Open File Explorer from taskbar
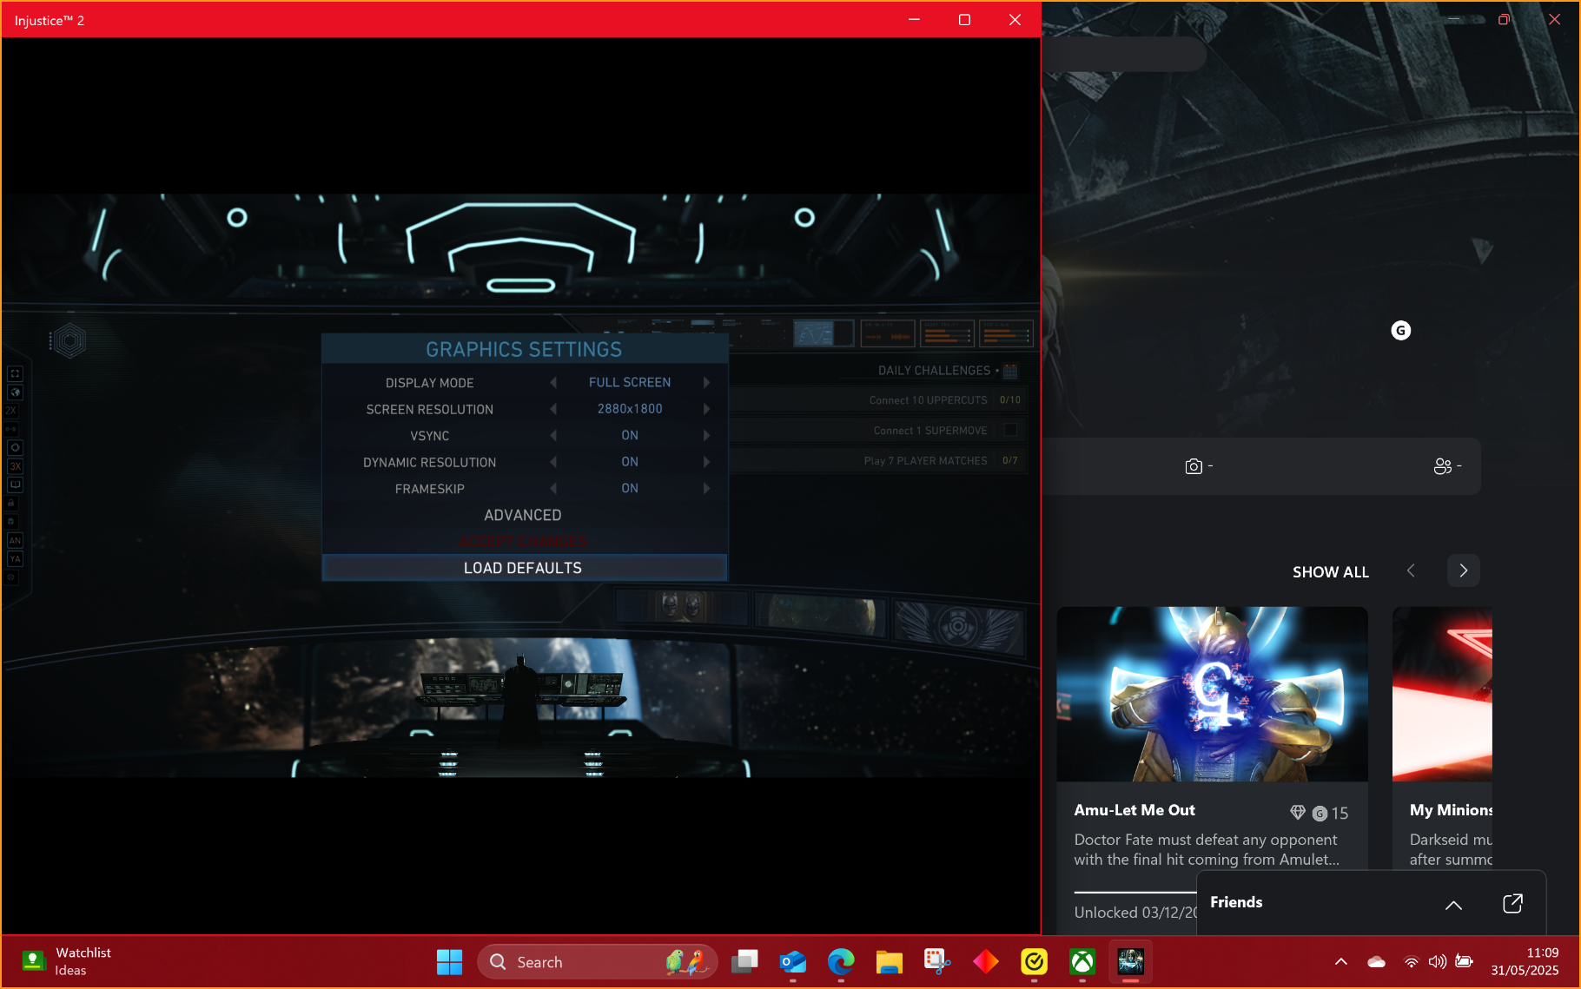 coord(890,962)
